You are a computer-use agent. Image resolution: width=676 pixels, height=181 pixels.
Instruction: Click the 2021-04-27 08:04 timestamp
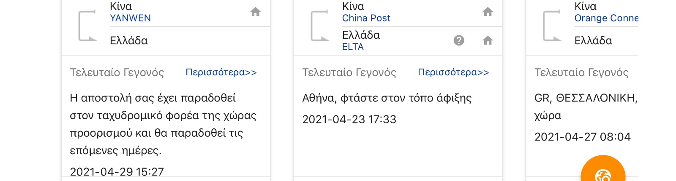(582, 137)
